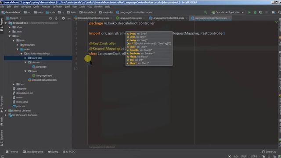281x158 pixels.
Task: Open the Spring tool window
Action: pyautogui.click(x=53, y=151)
